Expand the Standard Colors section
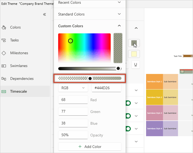Screen dimensions: 193x153 click(90, 14)
